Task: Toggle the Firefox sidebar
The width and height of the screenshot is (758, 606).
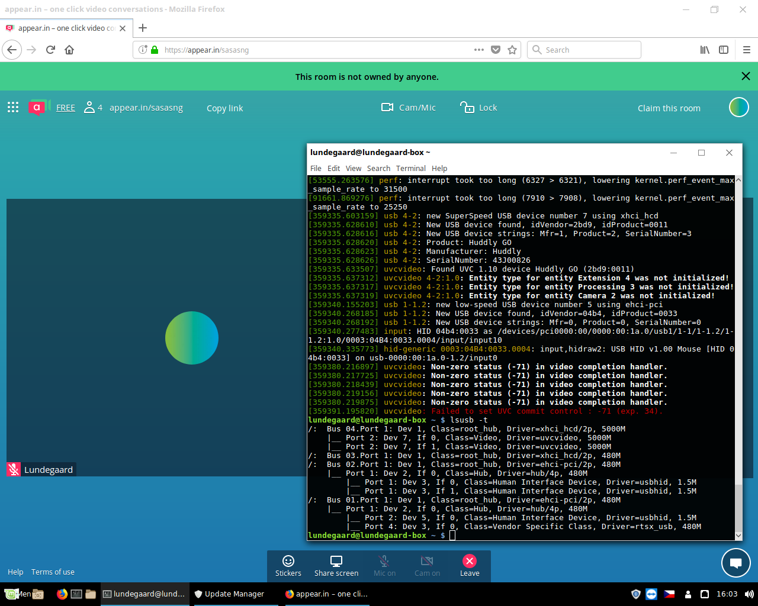Action: coord(724,50)
